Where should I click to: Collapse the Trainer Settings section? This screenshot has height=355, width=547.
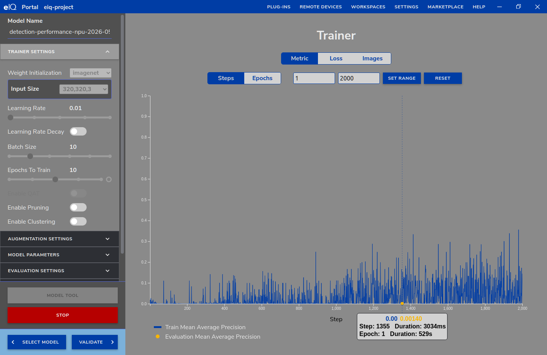click(x=60, y=52)
